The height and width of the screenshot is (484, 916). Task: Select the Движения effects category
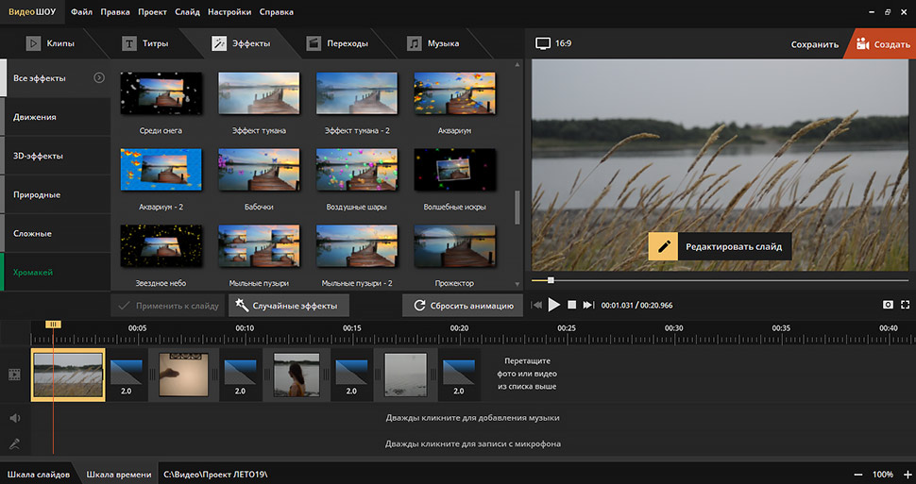tap(56, 117)
